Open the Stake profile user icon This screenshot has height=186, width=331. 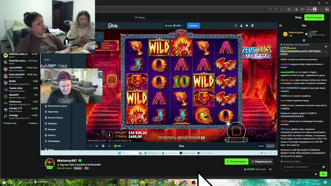[241, 26]
